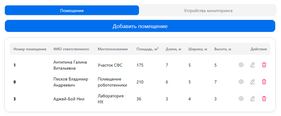View details of room number 9
The image size is (281, 116).
pos(241,82)
